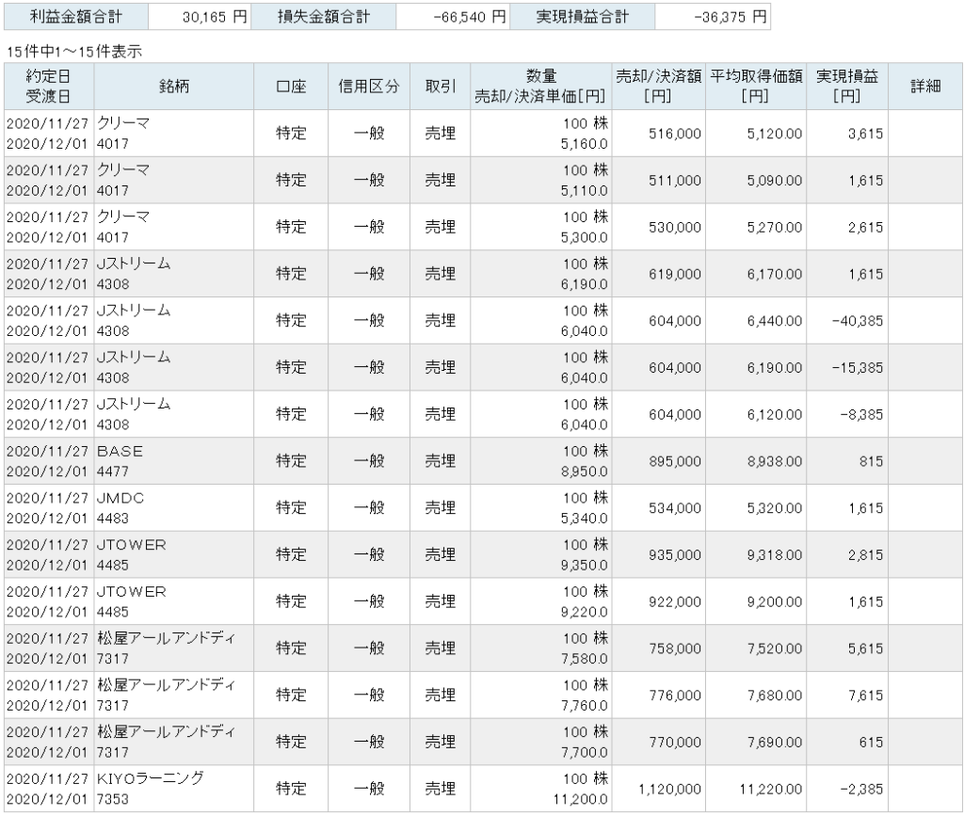This screenshot has width=964, height=816.
Task: Click the 売却/決済額 column header
Action: click(x=658, y=86)
